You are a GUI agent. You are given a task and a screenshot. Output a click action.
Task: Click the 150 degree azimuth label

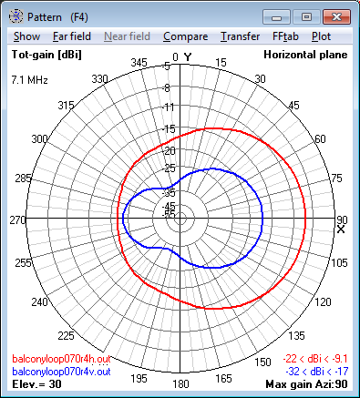click(x=262, y=362)
